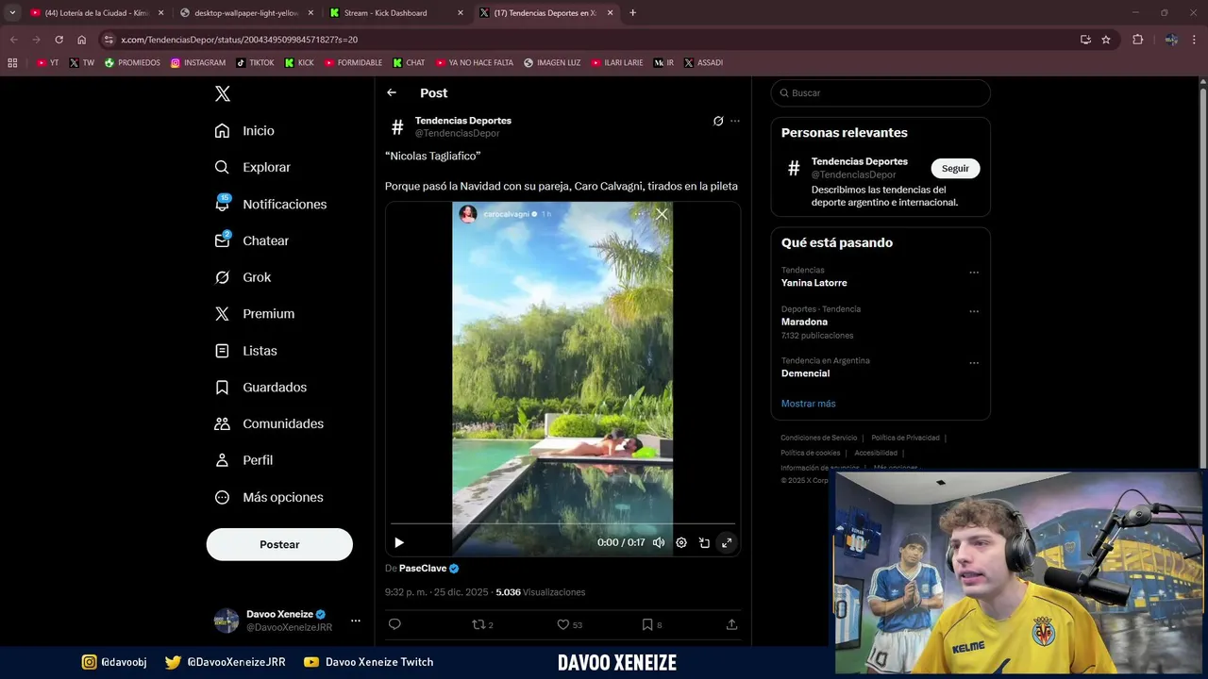The width and height of the screenshot is (1208, 679).
Task: Open Davoo Xeneize account menu
Action: point(287,621)
